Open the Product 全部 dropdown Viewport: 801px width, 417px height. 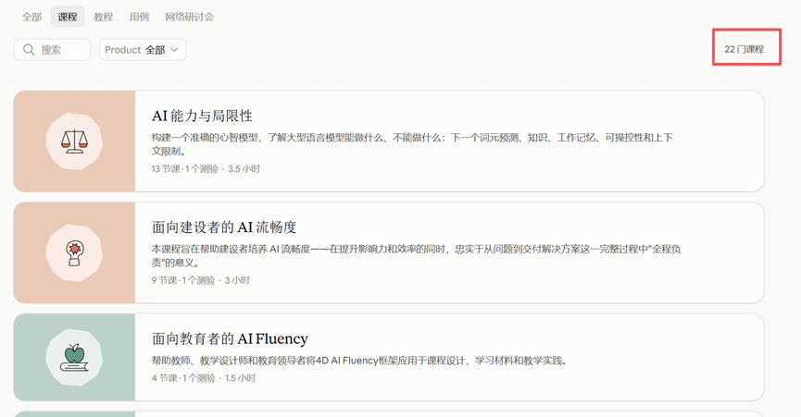click(143, 49)
